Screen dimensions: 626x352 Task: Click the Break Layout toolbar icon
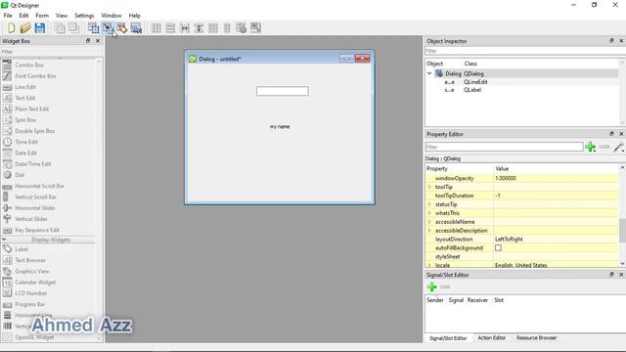pos(242,28)
